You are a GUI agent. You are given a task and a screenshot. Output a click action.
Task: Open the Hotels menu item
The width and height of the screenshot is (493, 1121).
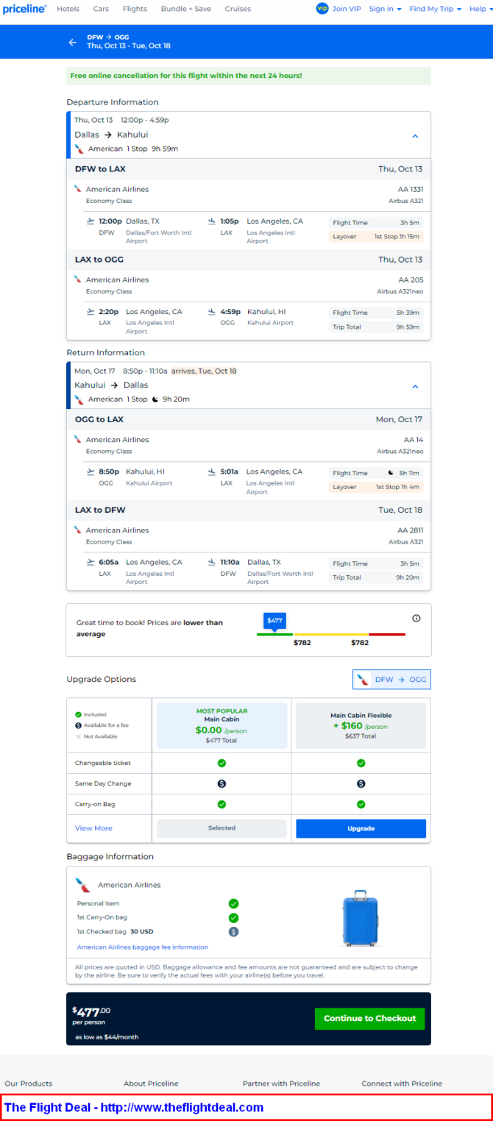68,9
